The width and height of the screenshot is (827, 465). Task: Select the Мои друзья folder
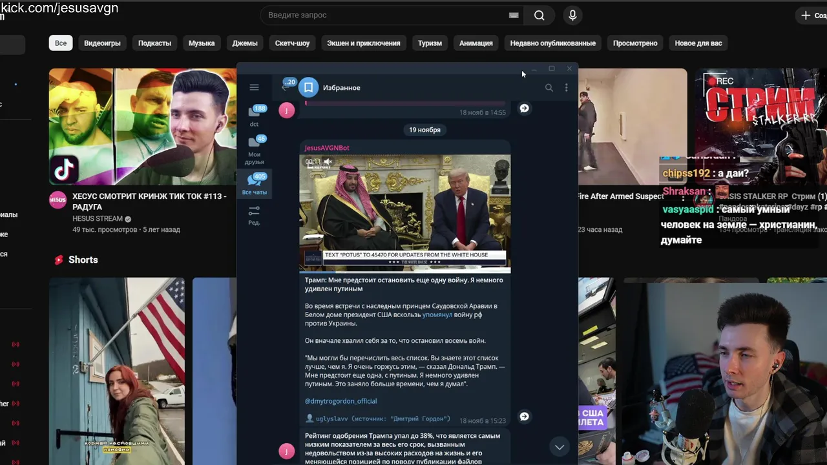(255, 150)
